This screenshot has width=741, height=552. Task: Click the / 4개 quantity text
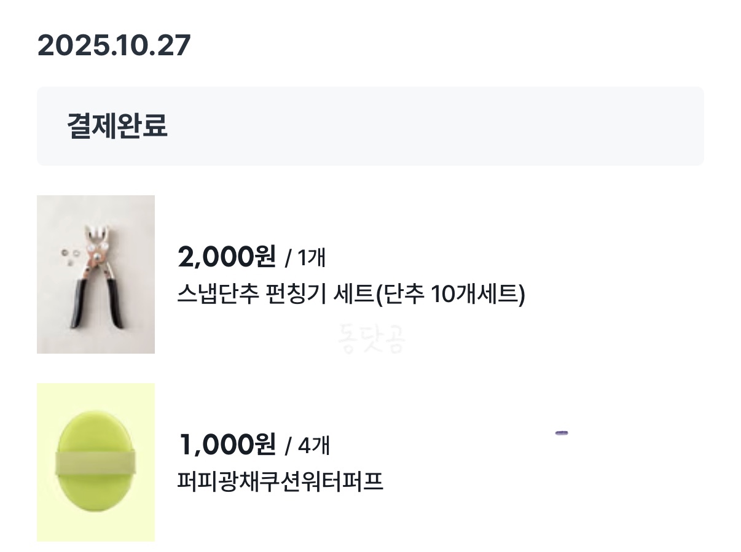tap(307, 445)
